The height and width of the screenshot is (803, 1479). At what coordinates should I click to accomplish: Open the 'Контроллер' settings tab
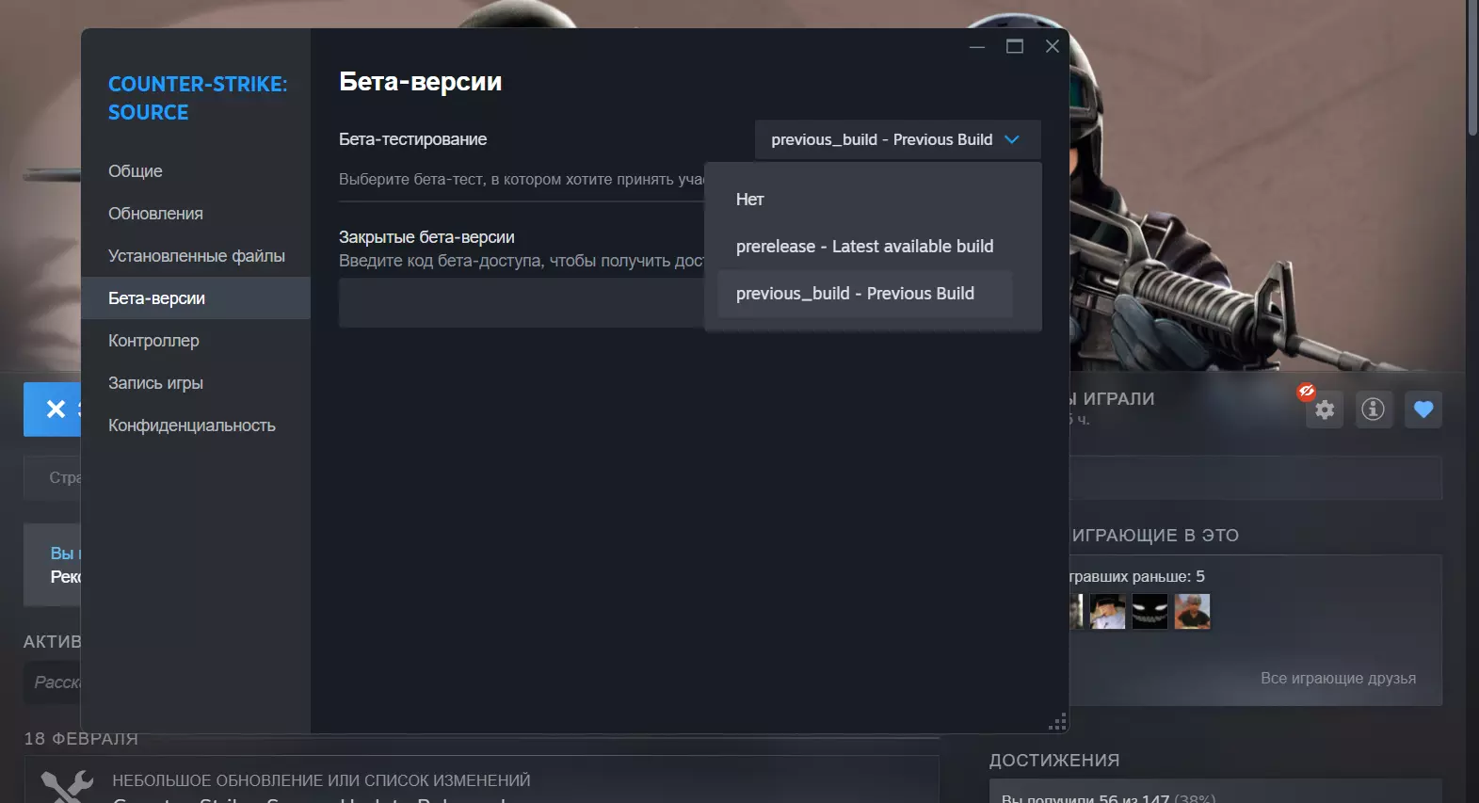[x=196, y=341]
